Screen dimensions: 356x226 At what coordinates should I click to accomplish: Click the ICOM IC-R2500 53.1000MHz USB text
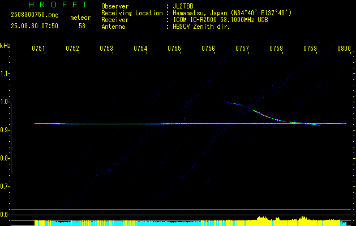(220, 20)
